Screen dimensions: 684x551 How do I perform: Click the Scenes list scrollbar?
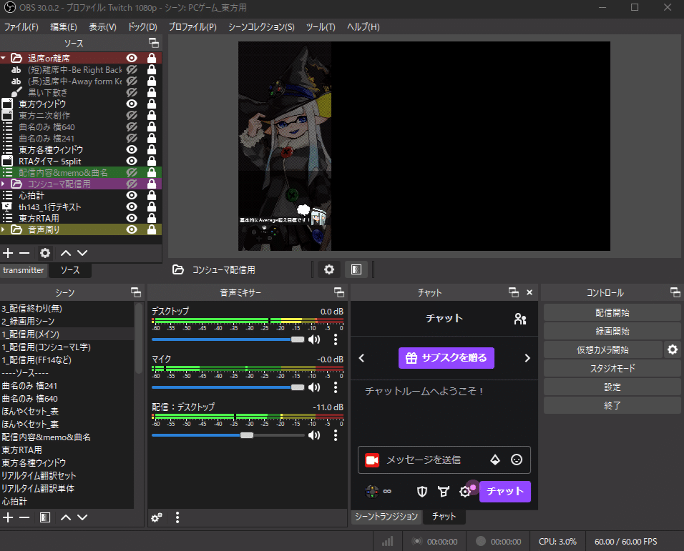point(139,339)
